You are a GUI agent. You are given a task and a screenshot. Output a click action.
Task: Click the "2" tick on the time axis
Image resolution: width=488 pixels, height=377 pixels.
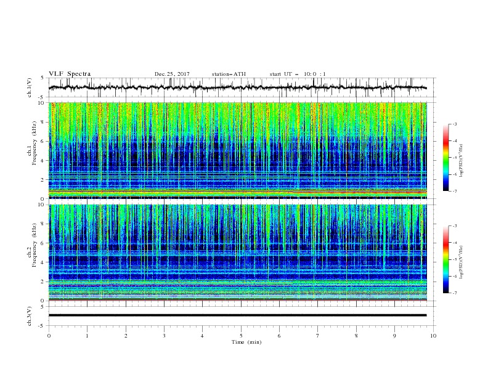[x=126, y=336]
